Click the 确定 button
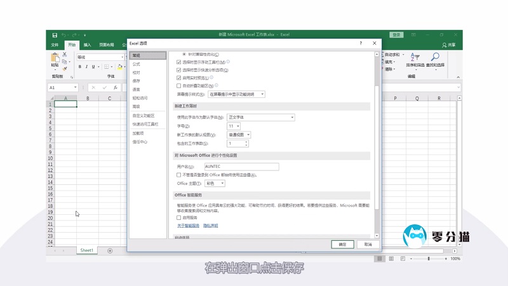The height and width of the screenshot is (286, 508). (x=342, y=244)
